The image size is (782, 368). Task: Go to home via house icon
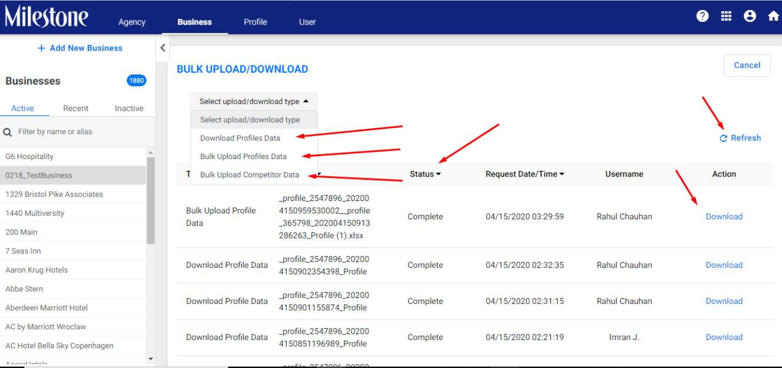(x=773, y=16)
